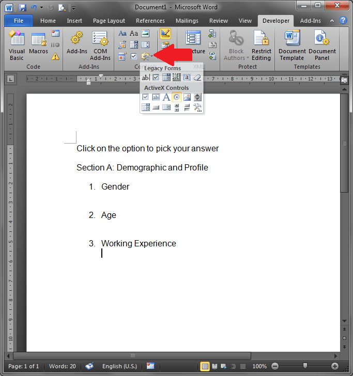Expand the Legacy Tools dropdown arrow
The width and height of the screenshot is (353, 376).
click(151, 57)
